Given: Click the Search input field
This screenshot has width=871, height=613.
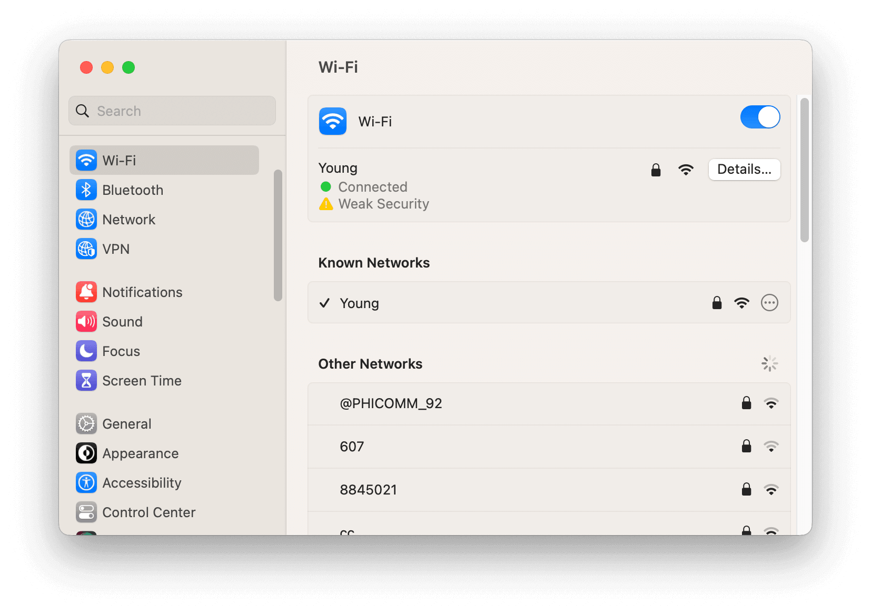Looking at the screenshot, I should [x=172, y=111].
